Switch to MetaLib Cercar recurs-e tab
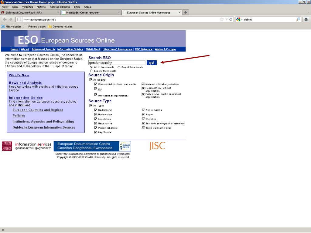This screenshot has height=233, width=311. click(91, 12)
